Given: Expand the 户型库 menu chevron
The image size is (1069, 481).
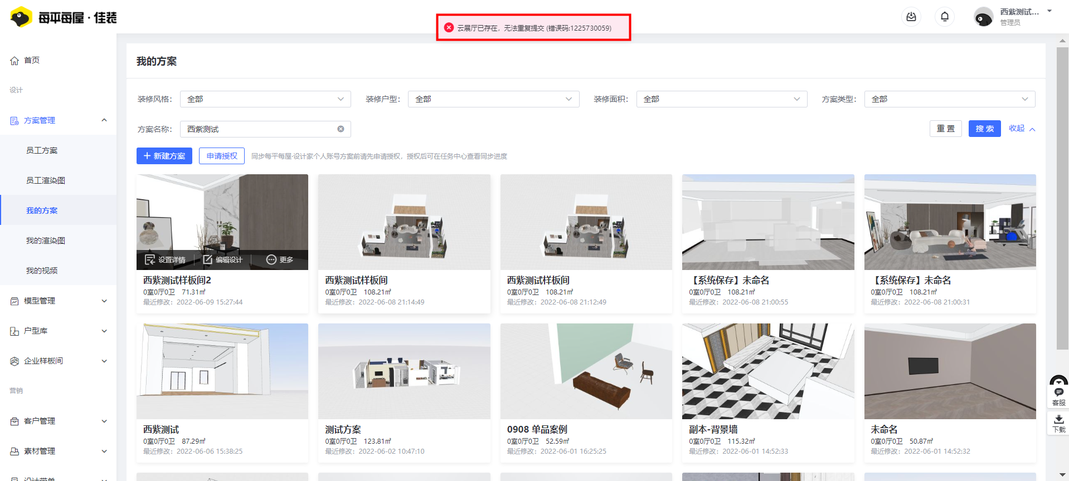Looking at the screenshot, I should coord(104,331).
